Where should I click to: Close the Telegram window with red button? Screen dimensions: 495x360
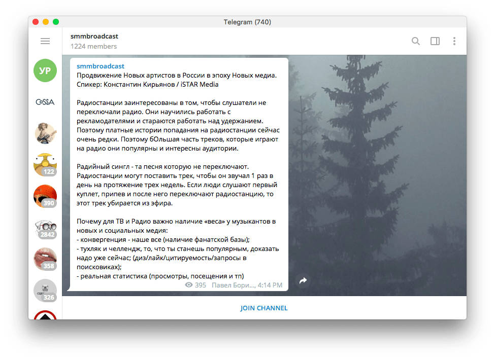tap(36, 22)
